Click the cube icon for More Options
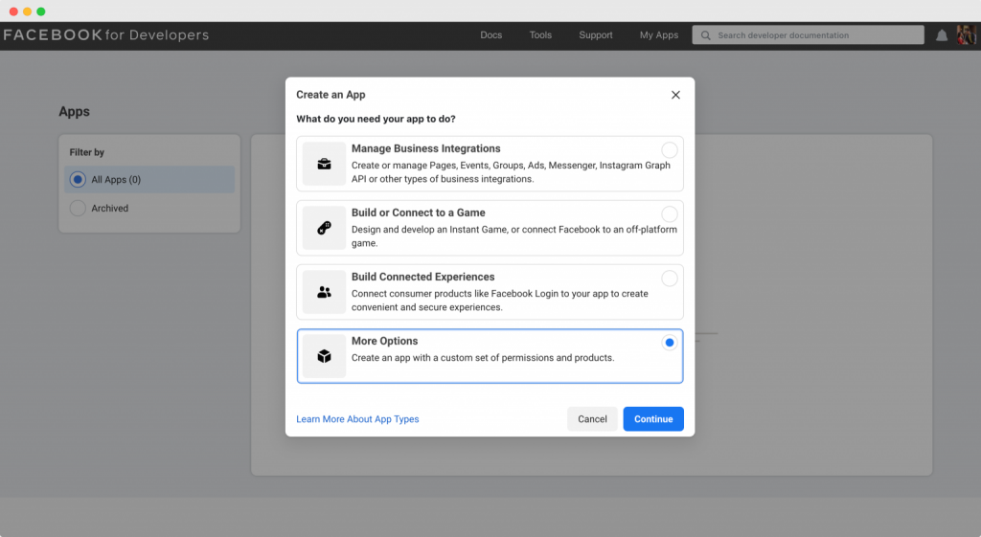981x537 pixels. tap(324, 356)
